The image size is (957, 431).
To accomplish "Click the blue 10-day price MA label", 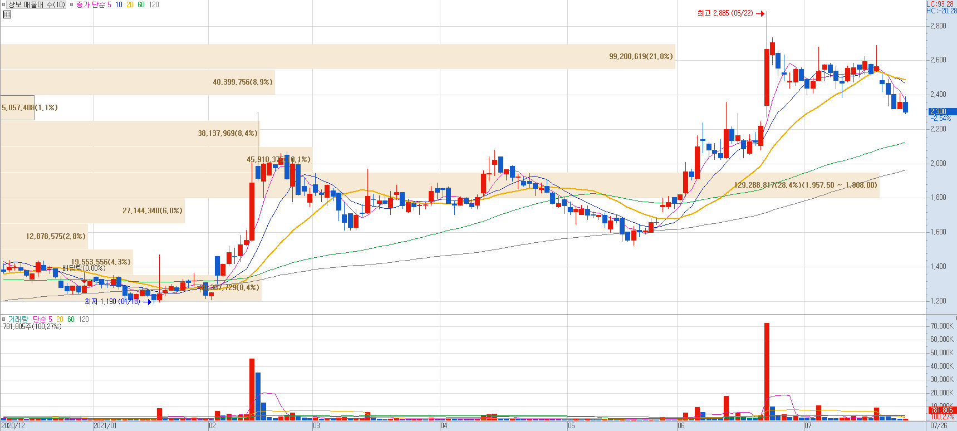I will [x=119, y=4].
